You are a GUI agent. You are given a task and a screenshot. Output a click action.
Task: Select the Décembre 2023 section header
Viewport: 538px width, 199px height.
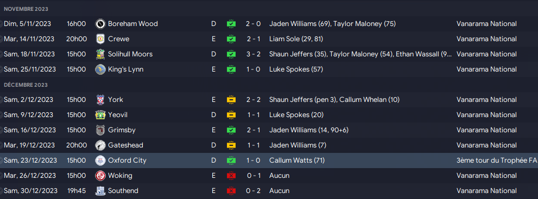26,85
